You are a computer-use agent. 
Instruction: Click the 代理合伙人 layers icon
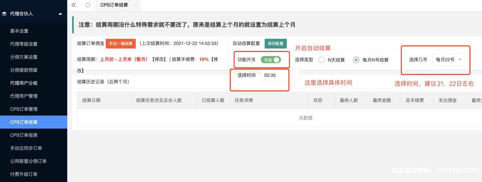pyautogui.click(x=4, y=14)
